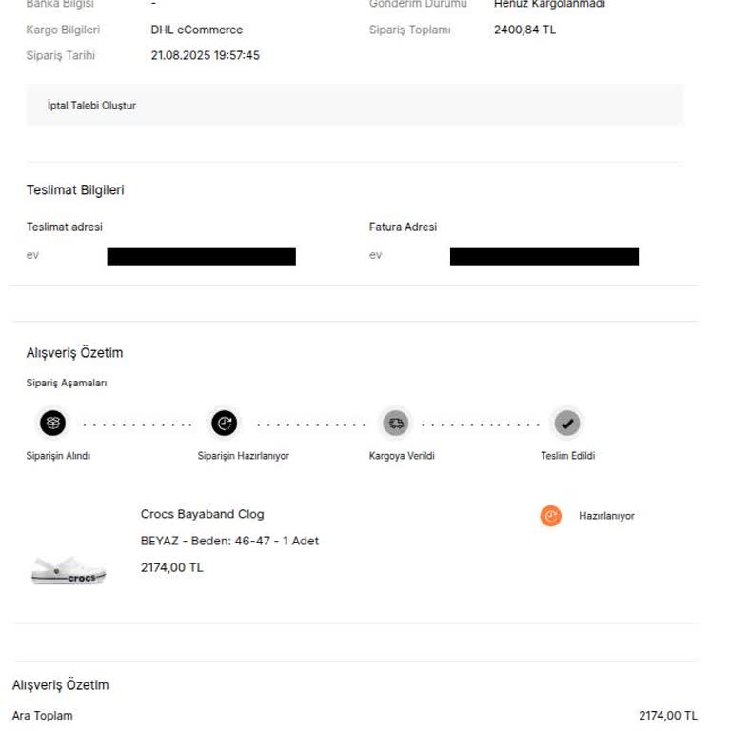The image size is (731, 731).
Task: Click the product price 2174,00 TL
Action: 171,567
